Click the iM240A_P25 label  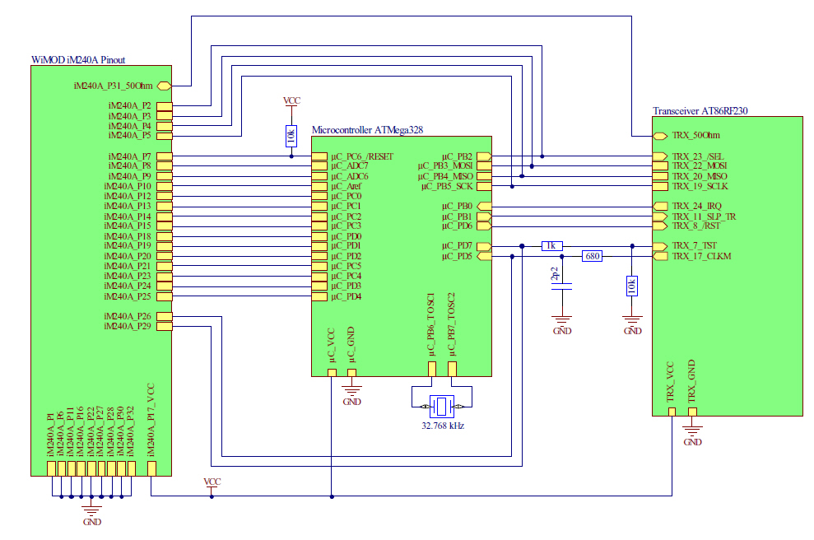[128, 296]
